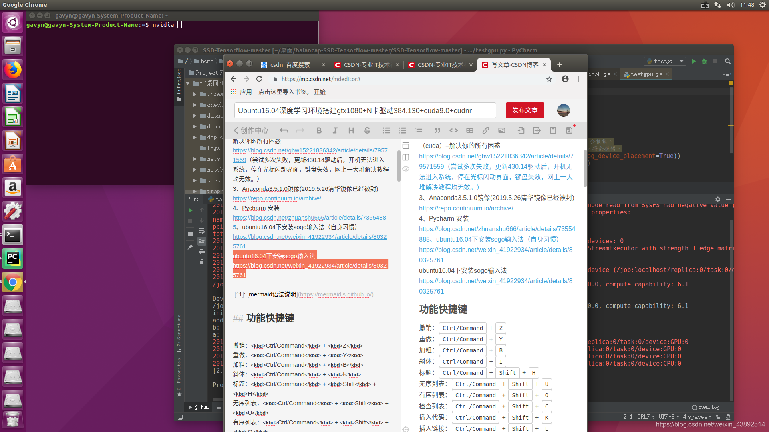
Task: Expand the pictures folder in project tree
Action: pos(195,181)
